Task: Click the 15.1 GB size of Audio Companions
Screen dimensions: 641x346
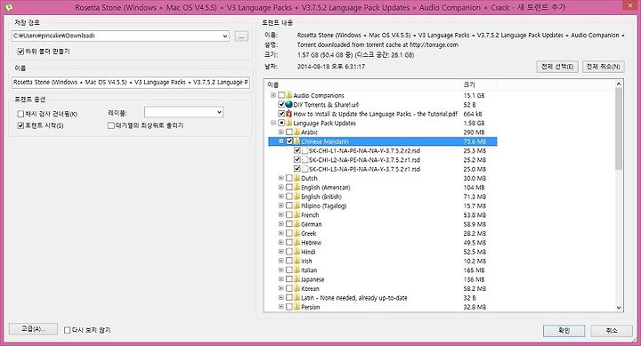Action: pos(474,95)
